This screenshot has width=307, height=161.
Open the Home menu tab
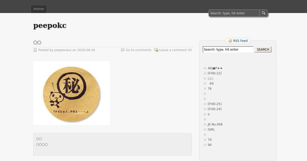click(39, 9)
